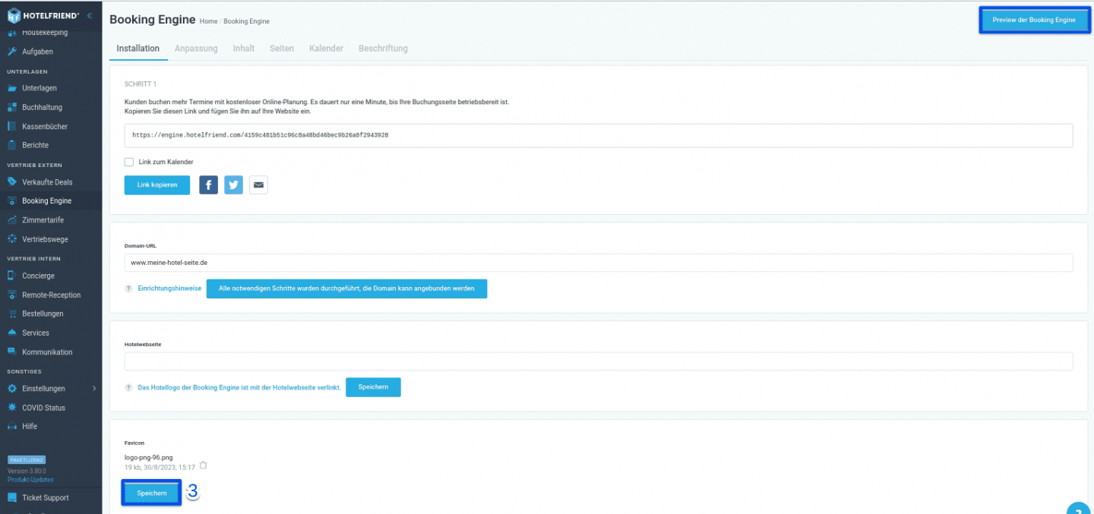Share link via Facebook icon
Viewport: 1094px width, 514px height.
[x=208, y=184]
